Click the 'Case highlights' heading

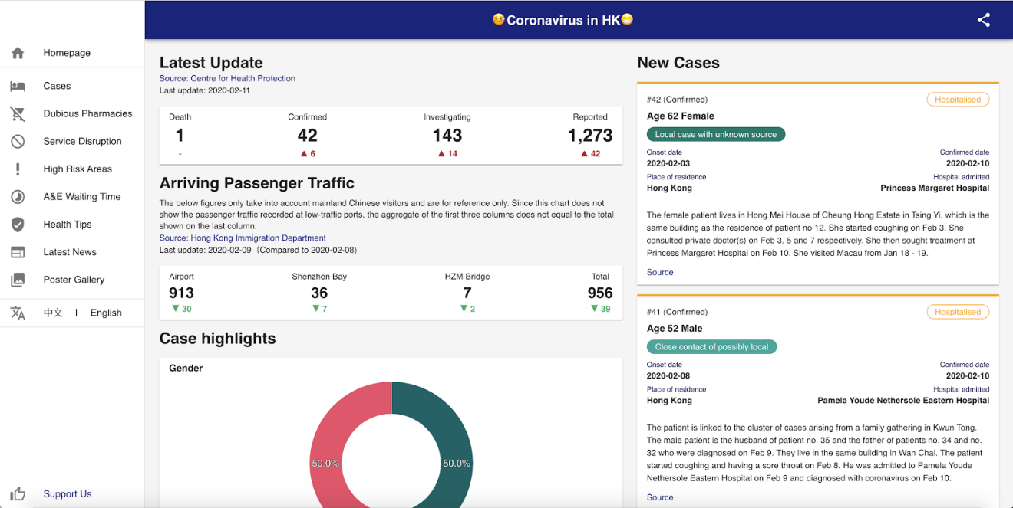[217, 339]
